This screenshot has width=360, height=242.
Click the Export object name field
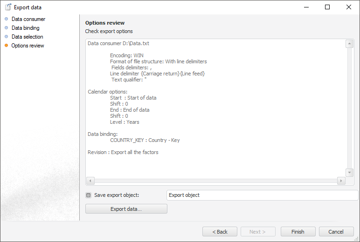click(x=262, y=195)
